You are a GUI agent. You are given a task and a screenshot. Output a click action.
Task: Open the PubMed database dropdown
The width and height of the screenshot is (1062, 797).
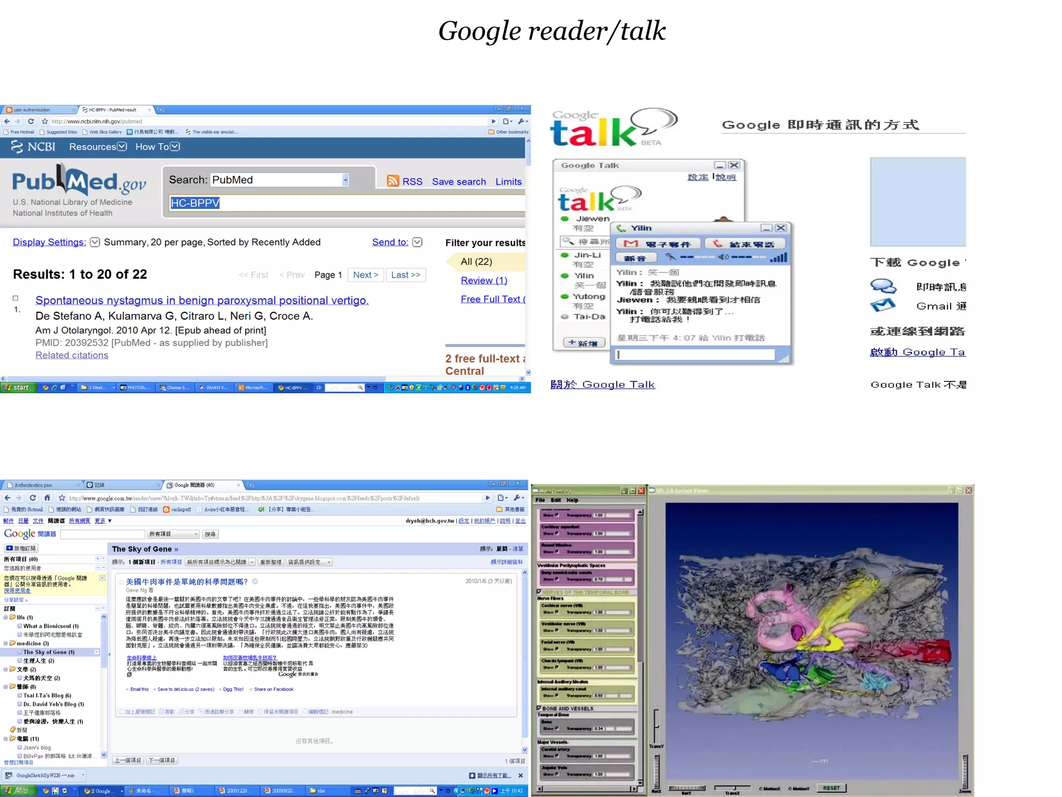tap(345, 180)
